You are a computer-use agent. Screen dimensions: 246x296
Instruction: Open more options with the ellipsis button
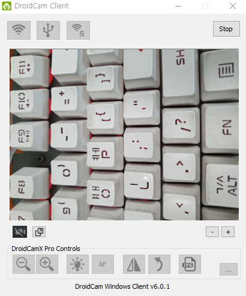click(229, 270)
